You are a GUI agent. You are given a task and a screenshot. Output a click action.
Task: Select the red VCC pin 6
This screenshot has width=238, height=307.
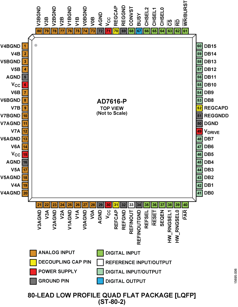point(25,85)
